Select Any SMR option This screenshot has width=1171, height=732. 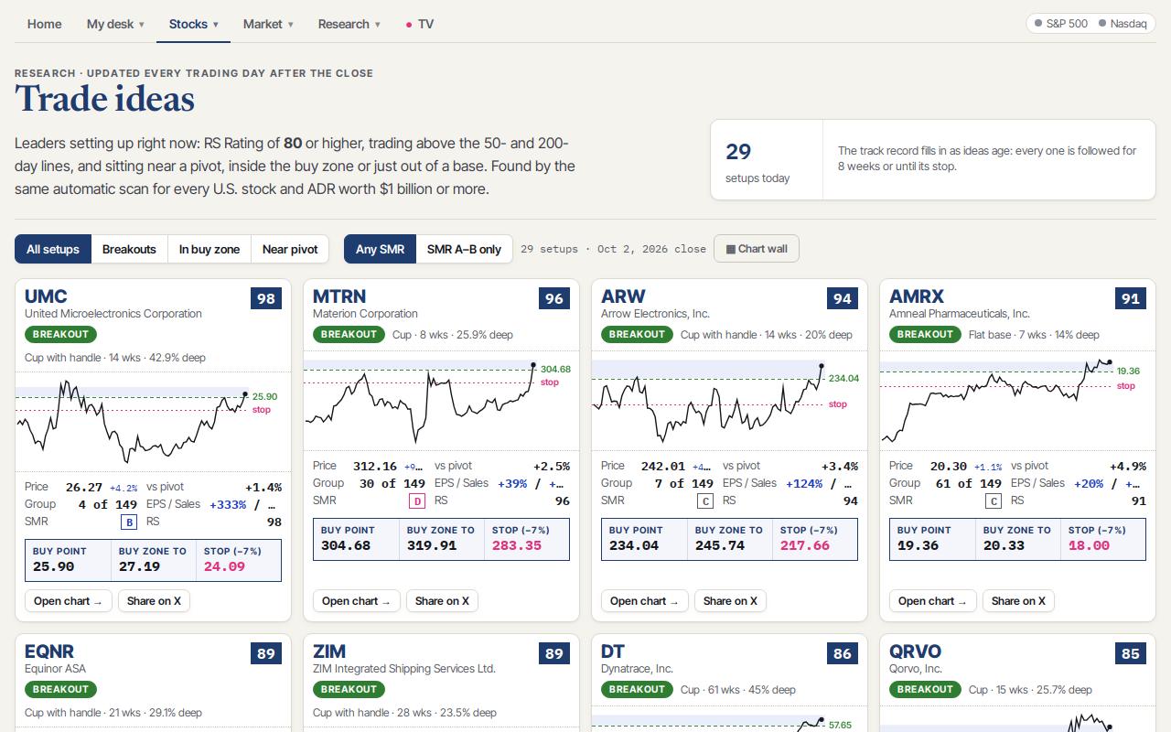[x=380, y=249]
